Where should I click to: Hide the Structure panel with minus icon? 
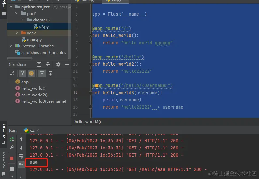click(67, 64)
